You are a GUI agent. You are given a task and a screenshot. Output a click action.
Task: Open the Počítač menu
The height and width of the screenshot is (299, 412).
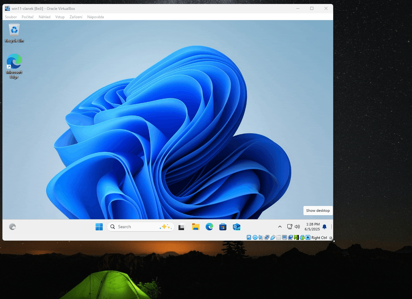pos(28,17)
